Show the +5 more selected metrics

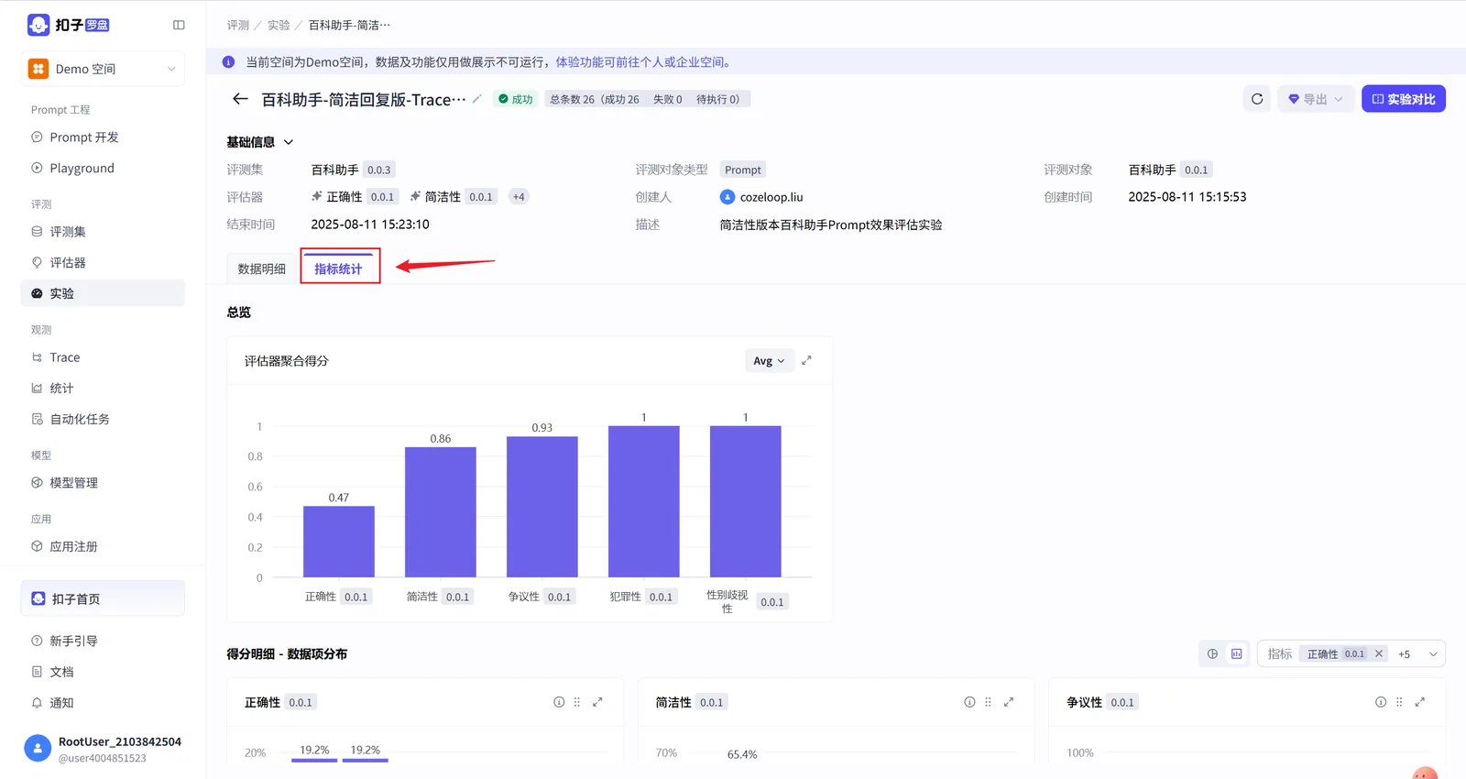point(1404,653)
